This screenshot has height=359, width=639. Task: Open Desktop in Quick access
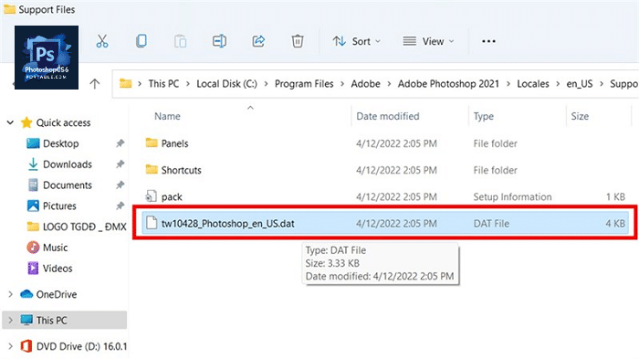tap(61, 143)
